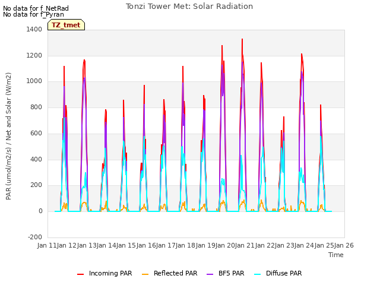Toggle the Diffuse PAR legend entry
Viewport: 380px width, 285px height.
(278, 273)
